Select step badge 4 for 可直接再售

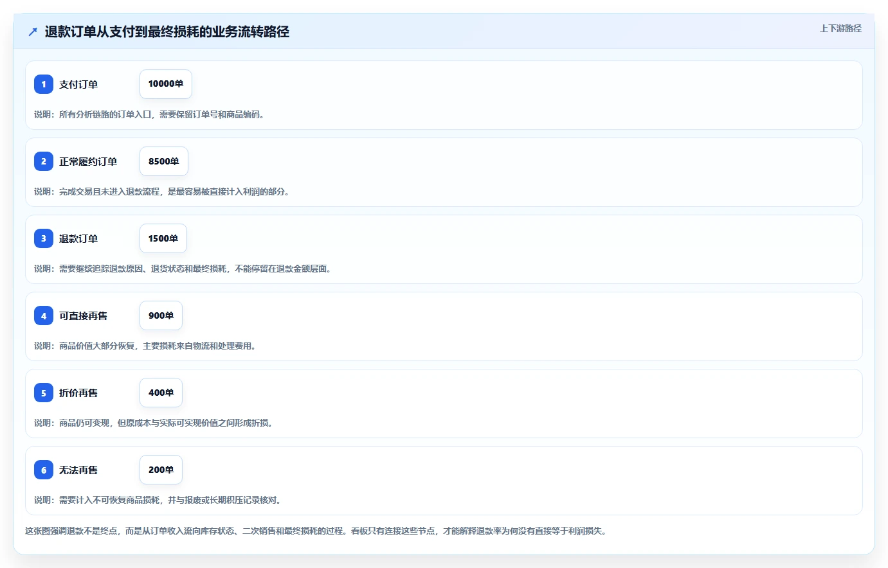(44, 315)
